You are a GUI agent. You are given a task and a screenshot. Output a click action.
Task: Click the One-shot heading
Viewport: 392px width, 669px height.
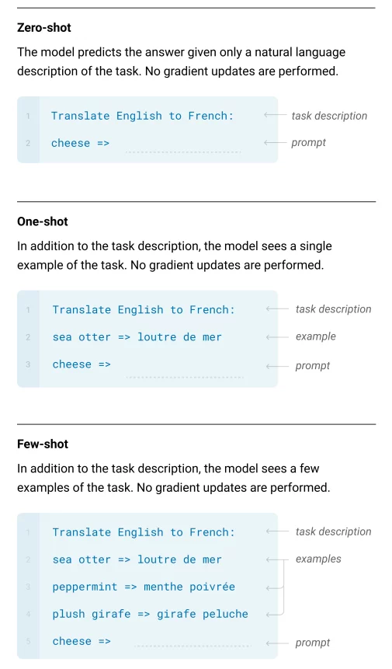pos(43,221)
